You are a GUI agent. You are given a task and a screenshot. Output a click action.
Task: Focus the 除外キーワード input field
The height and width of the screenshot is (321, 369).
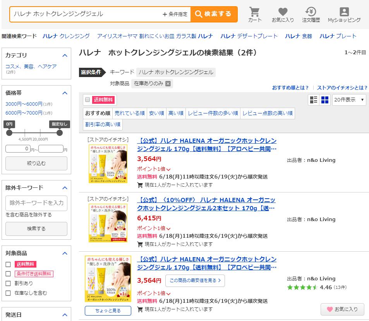[x=36, y=203]
